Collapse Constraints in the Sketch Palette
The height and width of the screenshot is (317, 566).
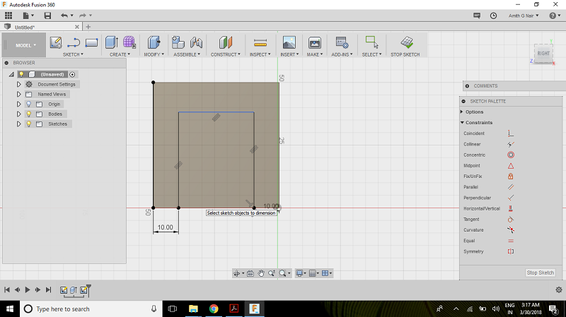coord(462,122)
